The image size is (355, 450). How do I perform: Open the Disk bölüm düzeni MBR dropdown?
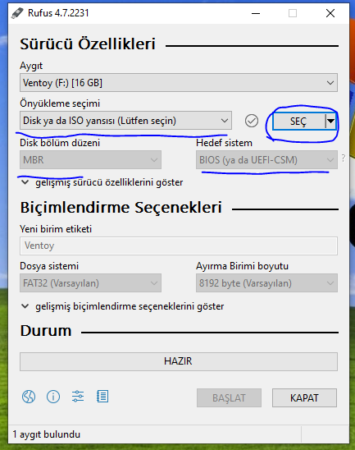coord(90,160)
